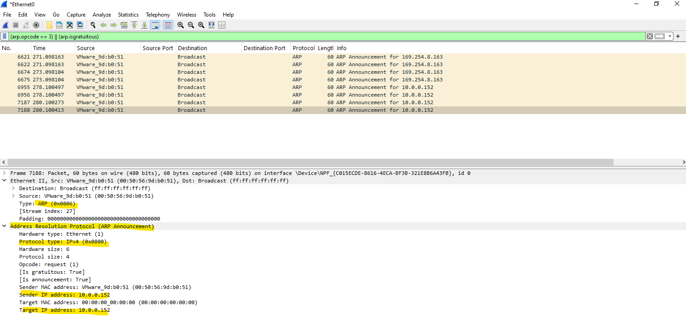Toggle packet colorization rules button
This screenshot has height=331, width=686.
[x=168, y=25]
